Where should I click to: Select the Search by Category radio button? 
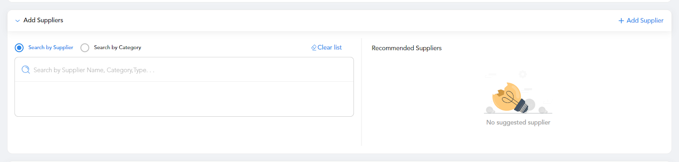(85, 48)
